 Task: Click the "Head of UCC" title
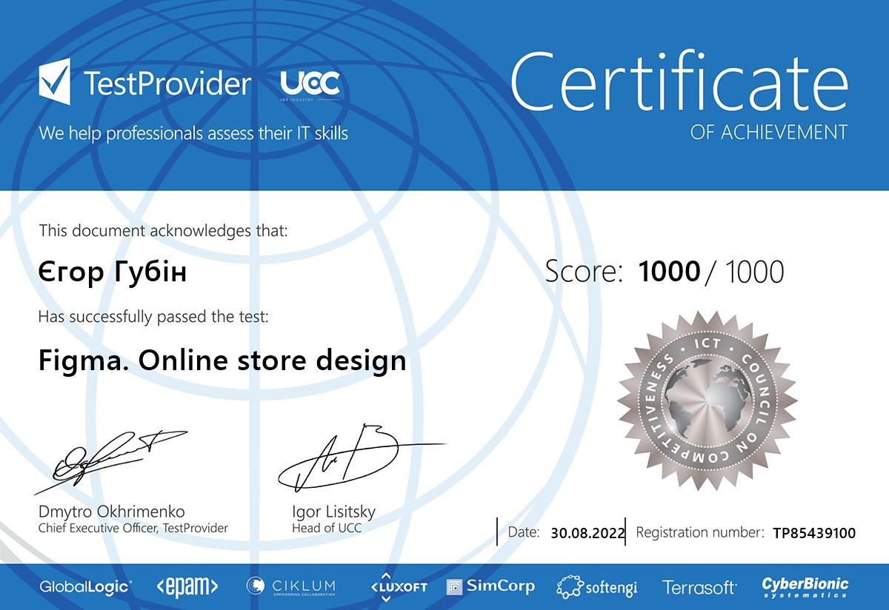pyautogui.click(x=327, y=529)
